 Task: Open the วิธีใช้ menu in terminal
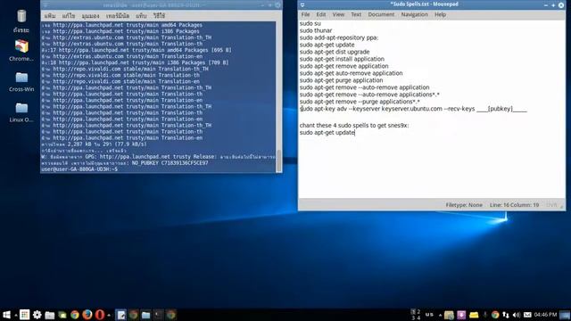pos(159,16)
